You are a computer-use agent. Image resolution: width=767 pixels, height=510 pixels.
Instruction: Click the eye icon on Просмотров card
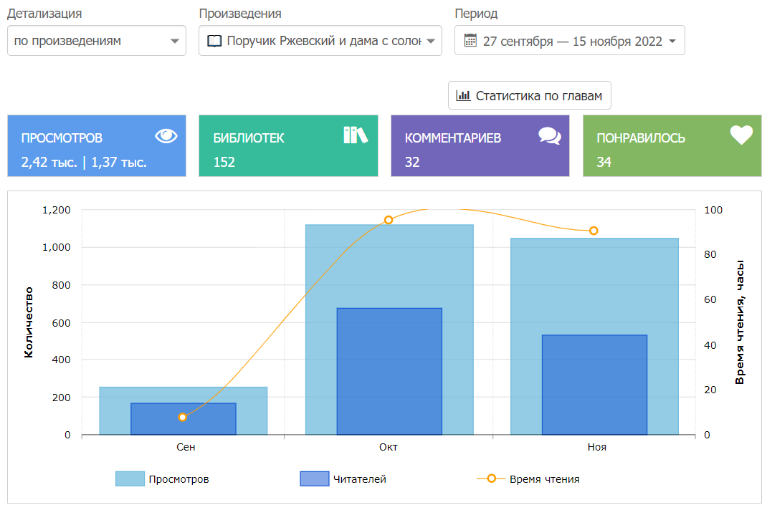[166, 136]
